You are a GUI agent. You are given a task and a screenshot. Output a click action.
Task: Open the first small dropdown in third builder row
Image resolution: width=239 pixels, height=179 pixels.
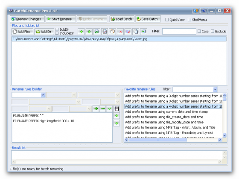click(x=49, y=109)
